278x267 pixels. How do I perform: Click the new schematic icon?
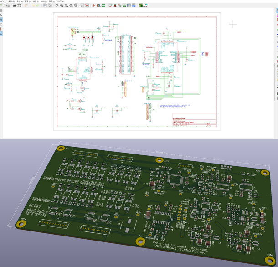pyautogui.click(x=1, y=5)
